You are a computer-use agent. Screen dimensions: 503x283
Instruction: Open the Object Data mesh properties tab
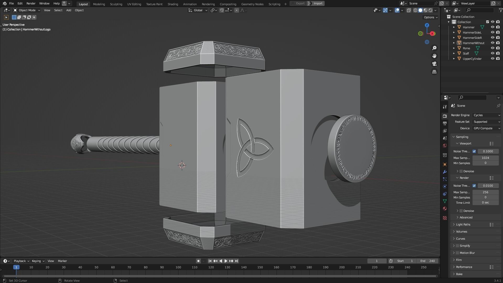(x=445, y=201)
